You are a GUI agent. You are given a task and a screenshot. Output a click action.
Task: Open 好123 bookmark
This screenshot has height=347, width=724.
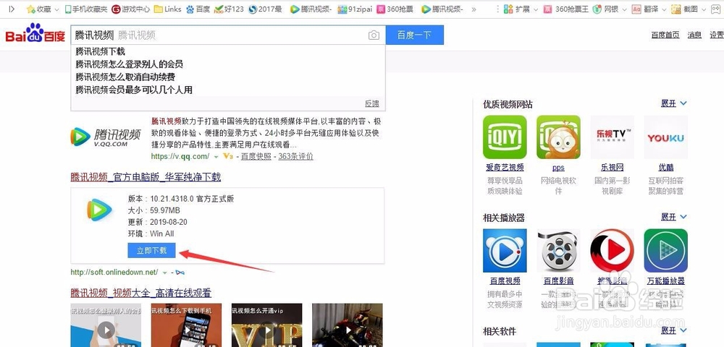229,9
